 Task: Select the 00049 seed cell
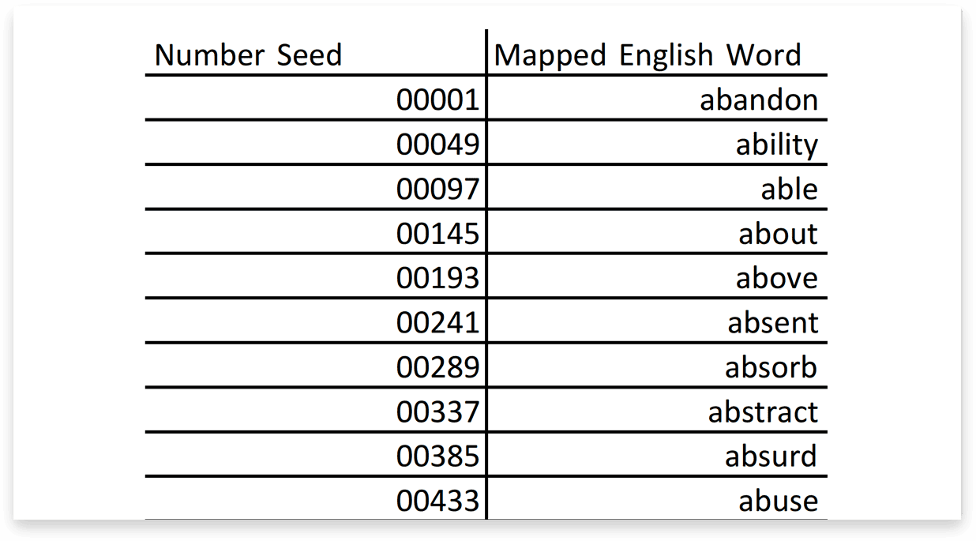click(316, 143)
